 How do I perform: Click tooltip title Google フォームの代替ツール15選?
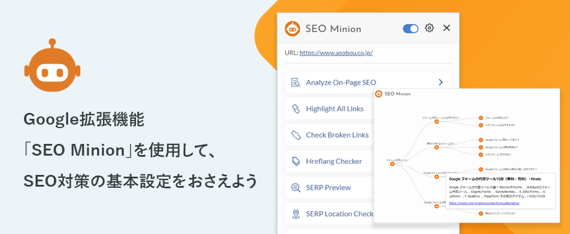(495, 179)
